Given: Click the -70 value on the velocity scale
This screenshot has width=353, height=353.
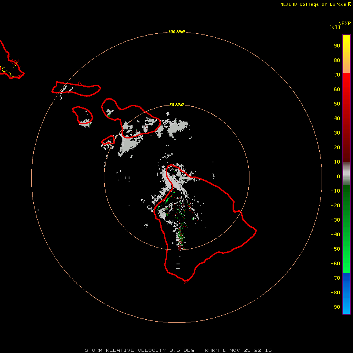Looking at the screenshot, I should click(335, 278).
